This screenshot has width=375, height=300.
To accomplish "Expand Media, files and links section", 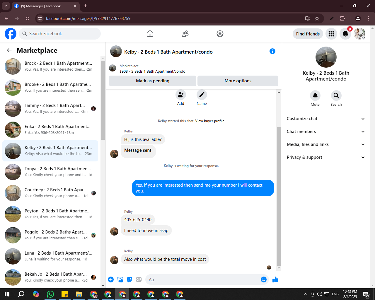I will coord(326,144).
